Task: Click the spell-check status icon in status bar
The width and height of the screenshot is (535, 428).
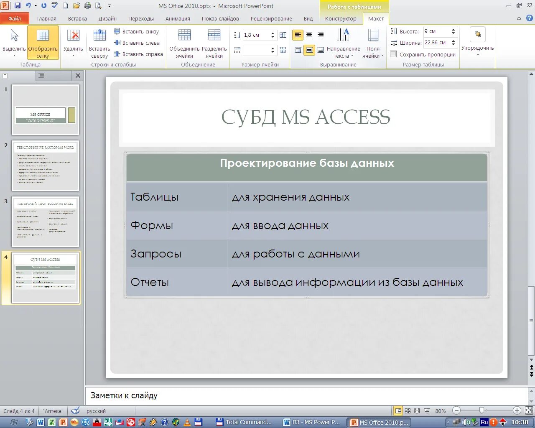Action: click(x=75, y=411)
